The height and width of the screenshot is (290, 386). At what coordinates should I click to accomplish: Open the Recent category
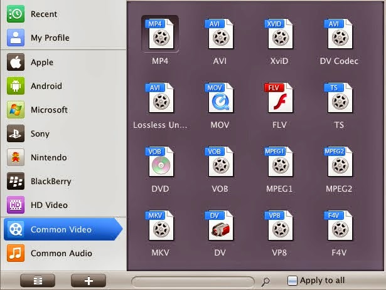point(63,14)
